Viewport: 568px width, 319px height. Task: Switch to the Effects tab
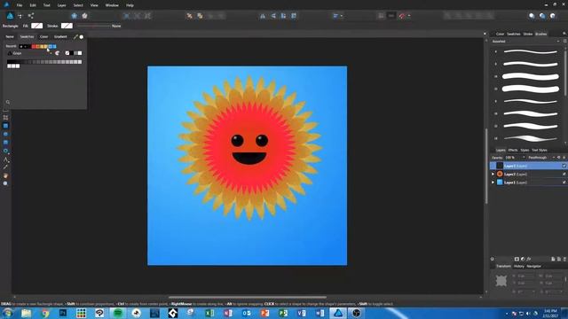pos(513,150)
